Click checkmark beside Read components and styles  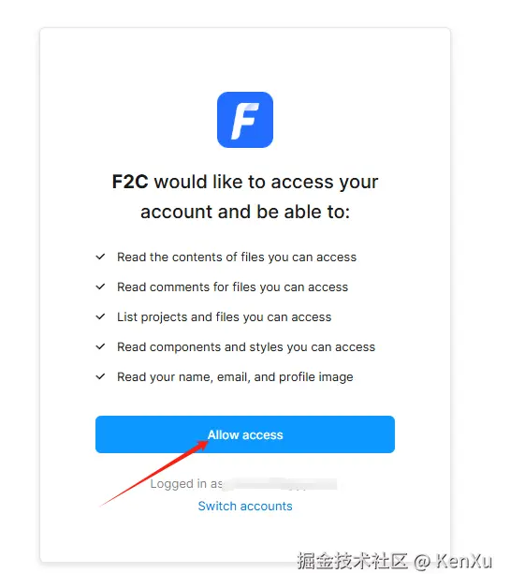(x=100, y=346)
